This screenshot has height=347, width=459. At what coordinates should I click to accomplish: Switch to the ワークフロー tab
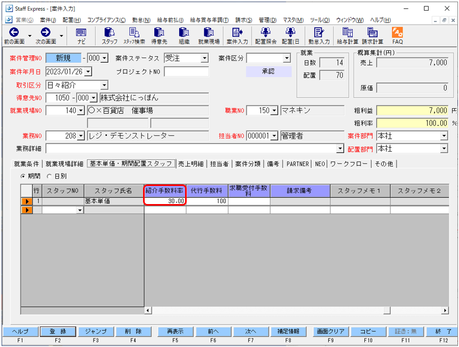349,164
